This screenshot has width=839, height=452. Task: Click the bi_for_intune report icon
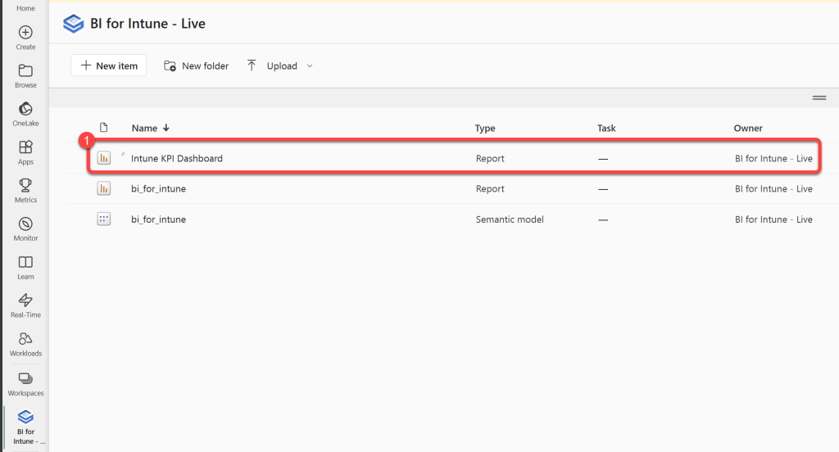point(103,188)
